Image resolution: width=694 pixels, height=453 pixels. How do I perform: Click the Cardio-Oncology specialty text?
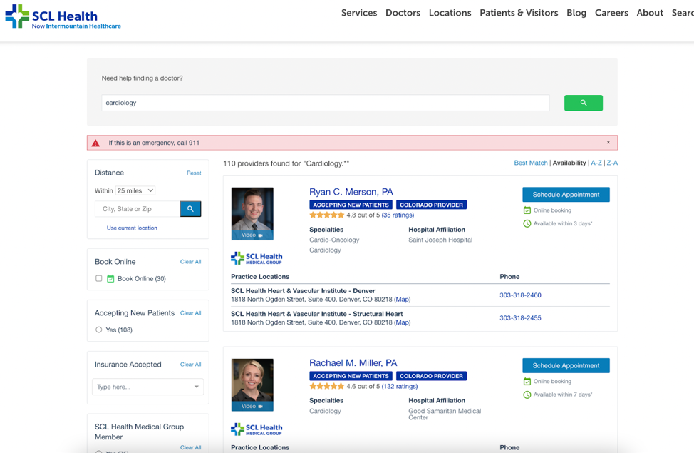pyautogui.click(x=334, y=240)
